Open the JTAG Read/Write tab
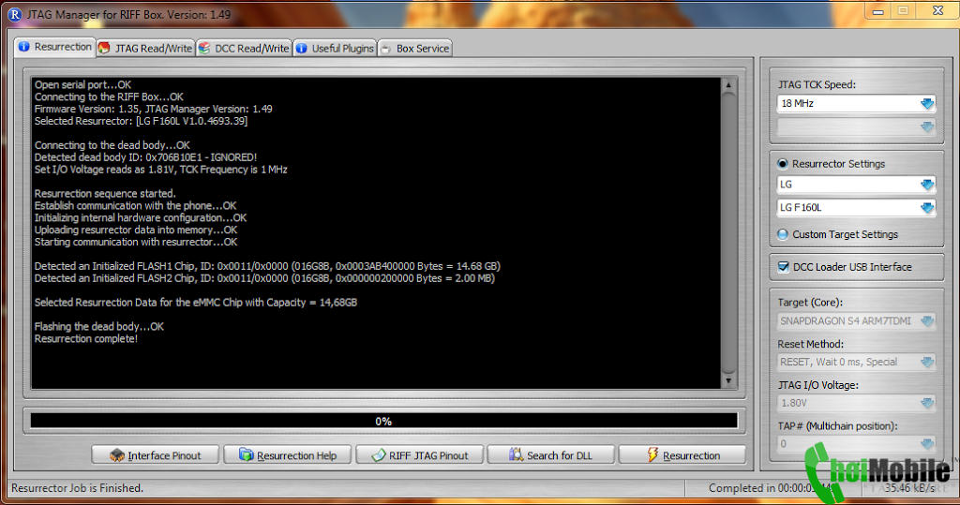The image size is (960, 505). pyautogui.click(x=145, y=49)
